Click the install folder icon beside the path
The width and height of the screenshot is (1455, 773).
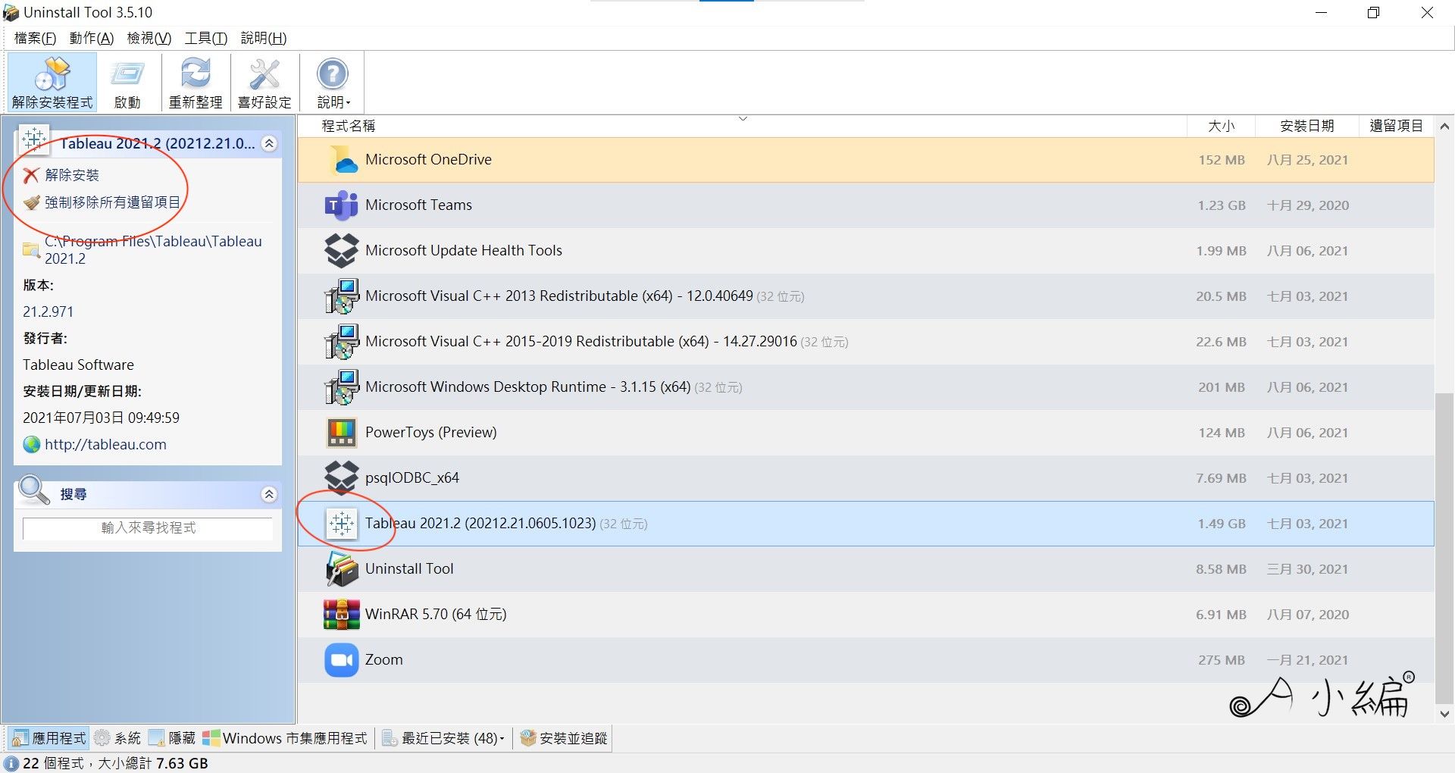click(x=31, y=249)
